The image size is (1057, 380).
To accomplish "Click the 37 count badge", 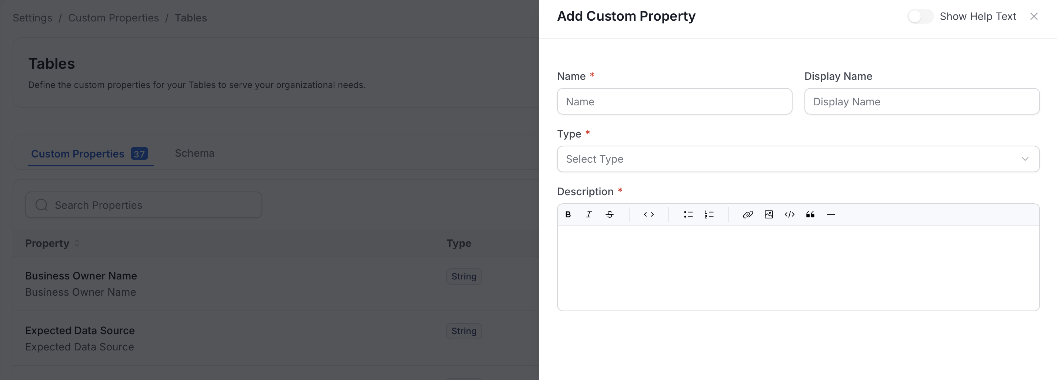I will click(139, 153).
